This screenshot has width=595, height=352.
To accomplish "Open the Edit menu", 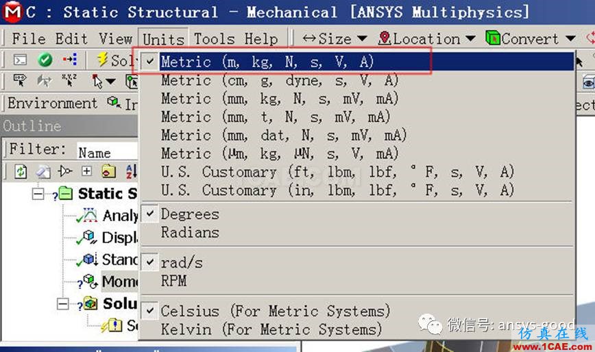I will point(71,38).
